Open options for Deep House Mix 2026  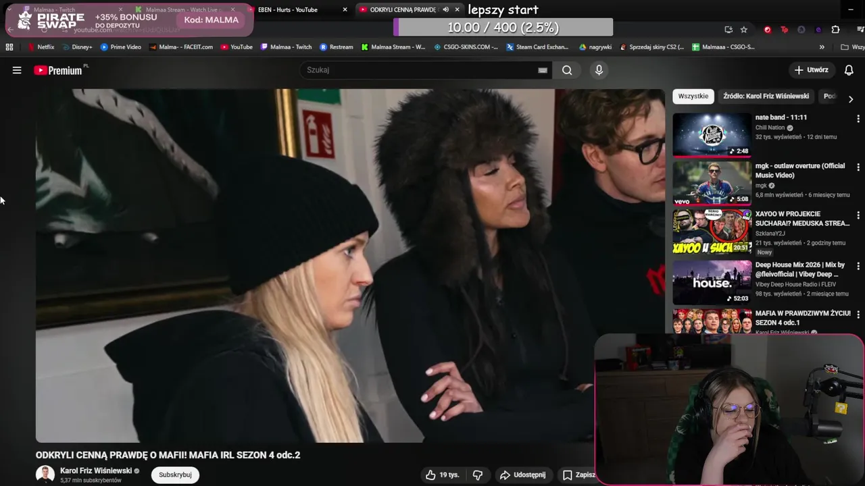tap(858, 266)
